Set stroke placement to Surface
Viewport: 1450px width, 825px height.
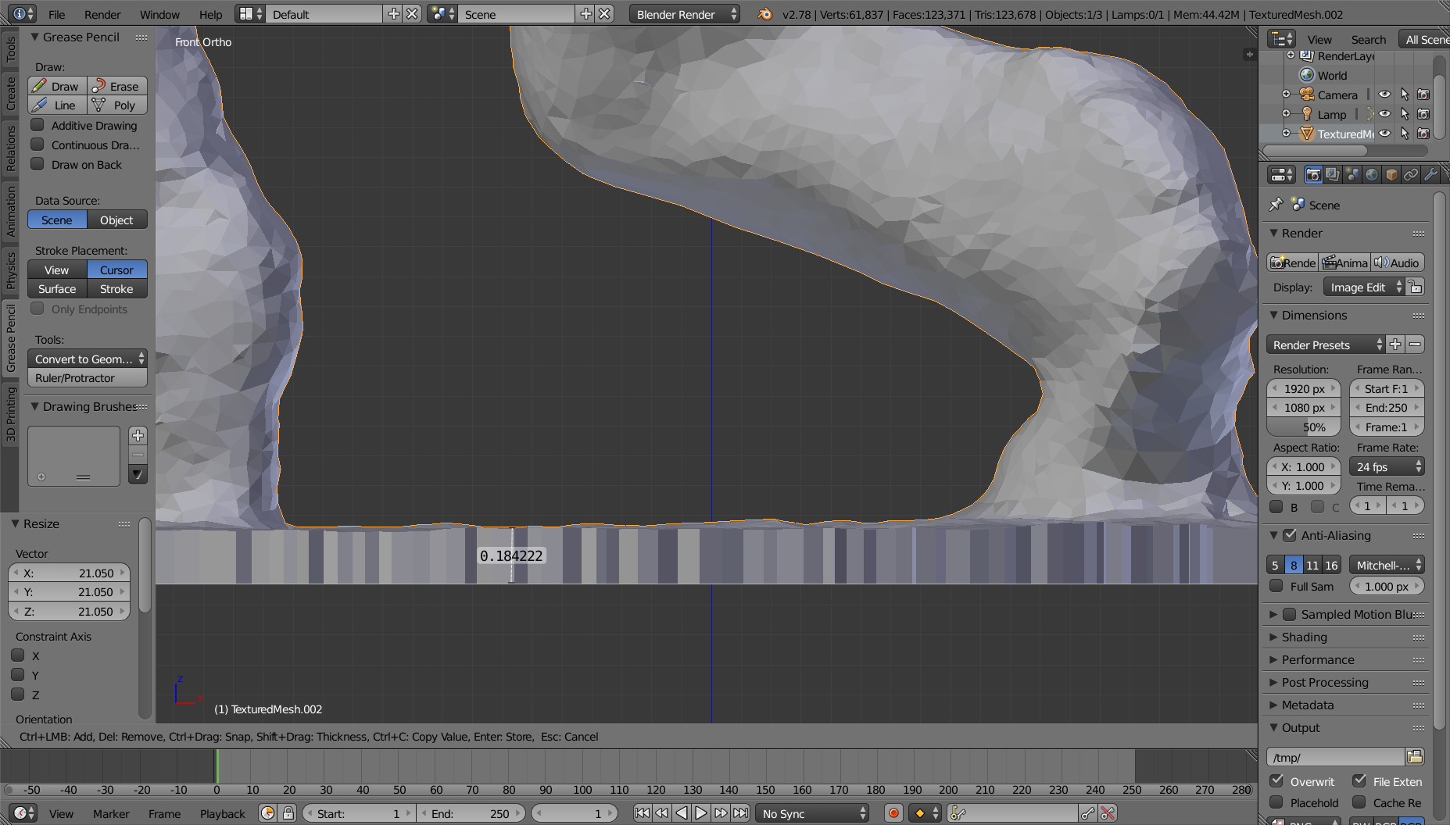[x=57, y=288]
